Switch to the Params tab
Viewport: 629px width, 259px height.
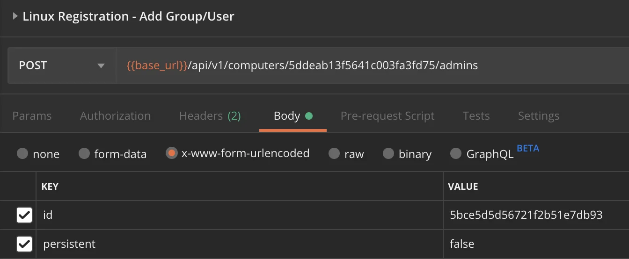[x=32, y=115]
